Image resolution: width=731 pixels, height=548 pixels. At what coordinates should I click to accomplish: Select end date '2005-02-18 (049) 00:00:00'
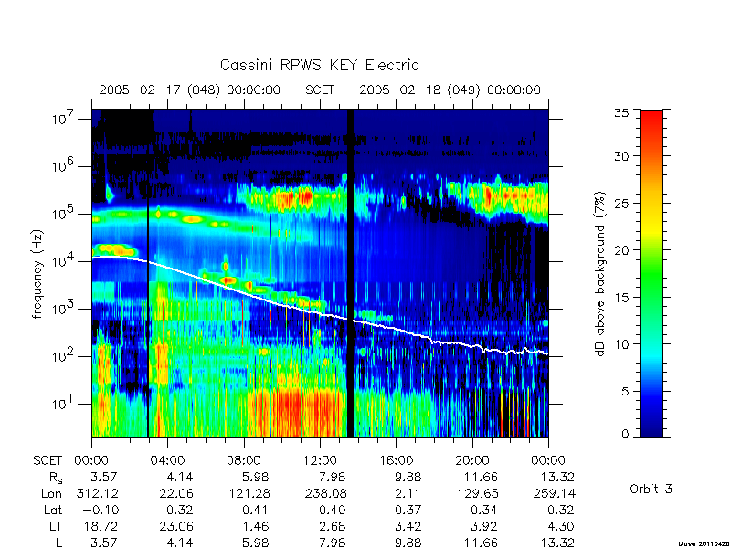point(450,90)
